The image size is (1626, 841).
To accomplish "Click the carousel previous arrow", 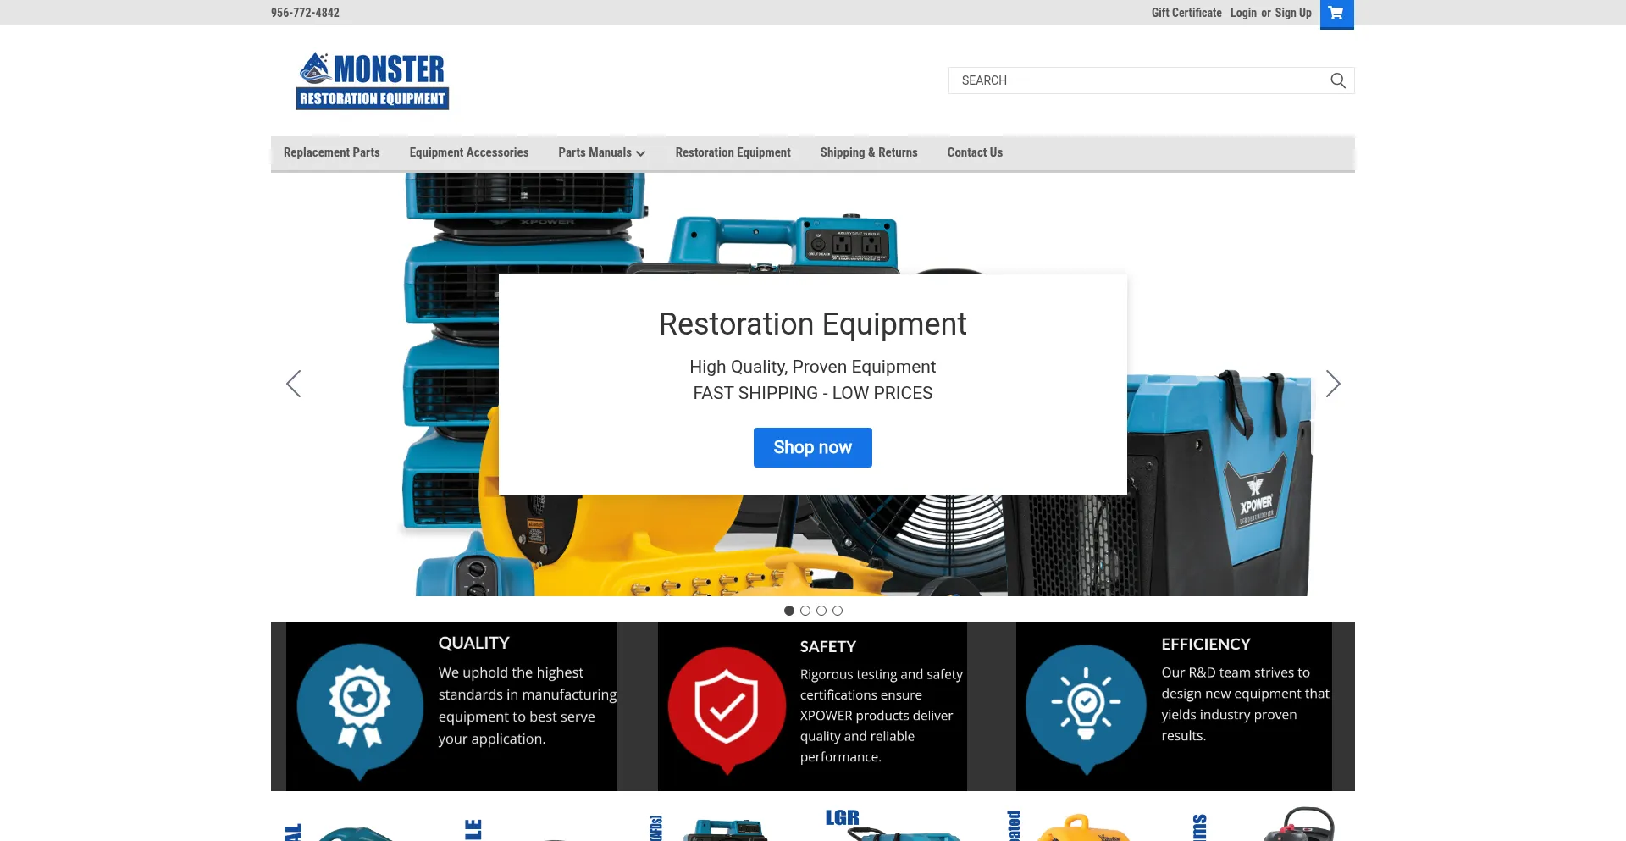I will click(x=293, y=384).
